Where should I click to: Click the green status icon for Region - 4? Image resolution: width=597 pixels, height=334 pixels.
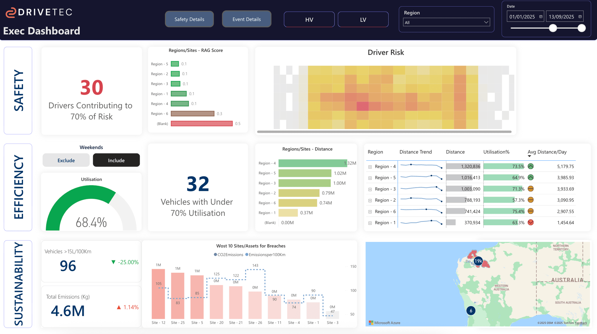coord(530,166)
